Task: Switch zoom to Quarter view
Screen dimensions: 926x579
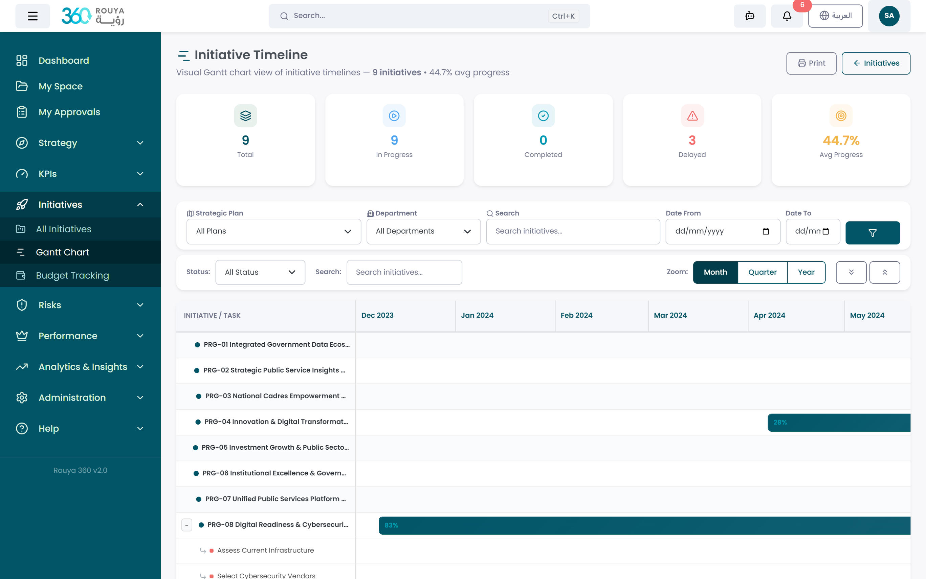Action: click(762, 272)
